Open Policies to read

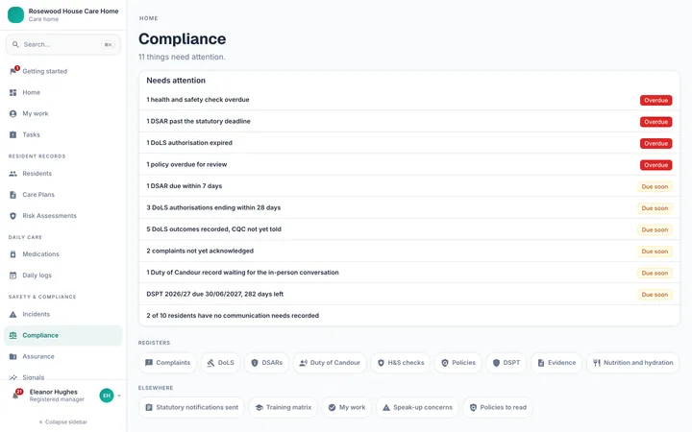click(498, 408)
